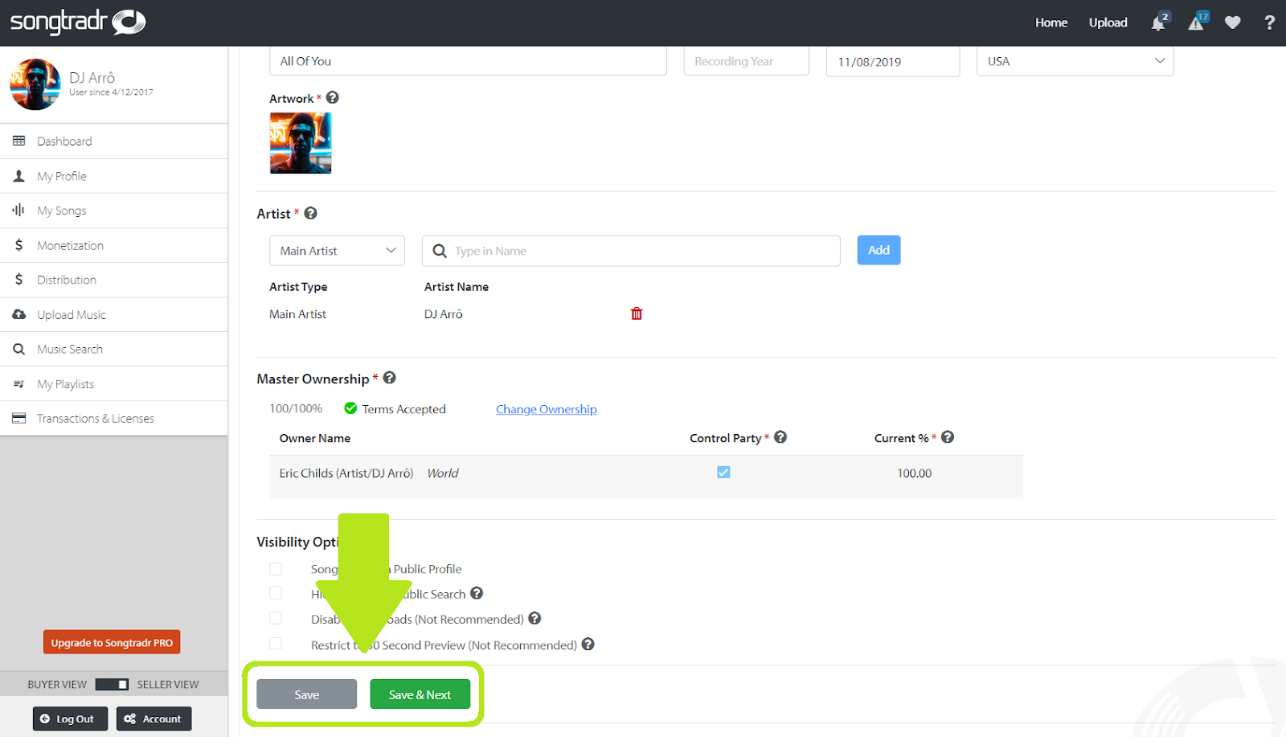Screen dimensions: 1286x737
Task: Click the Log Out button
Action: (x=70, y=719)
